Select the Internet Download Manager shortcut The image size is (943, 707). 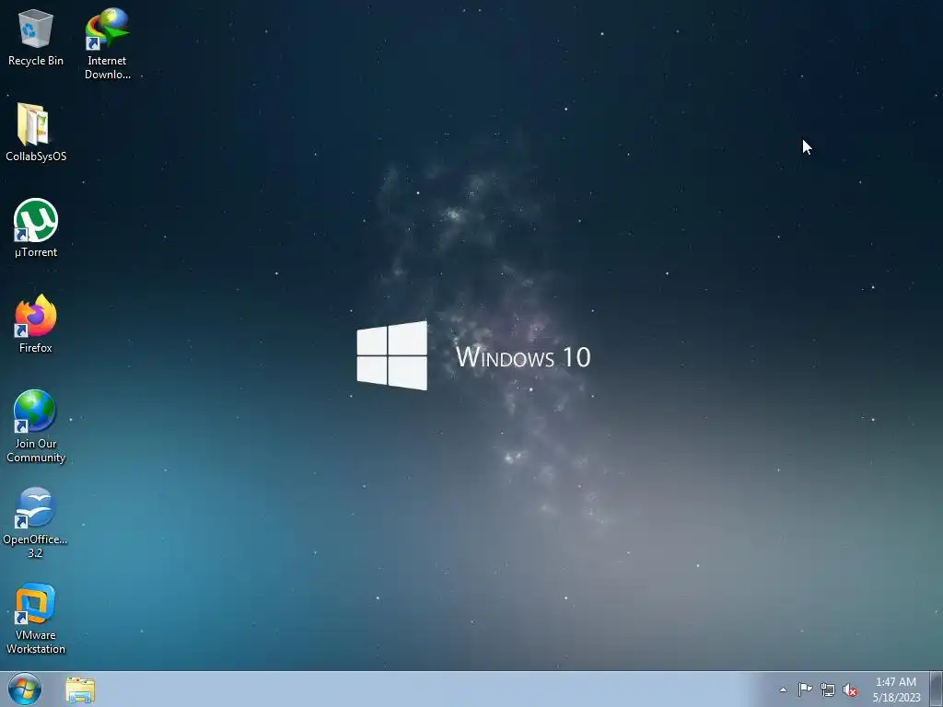click(x=107, y=43)
